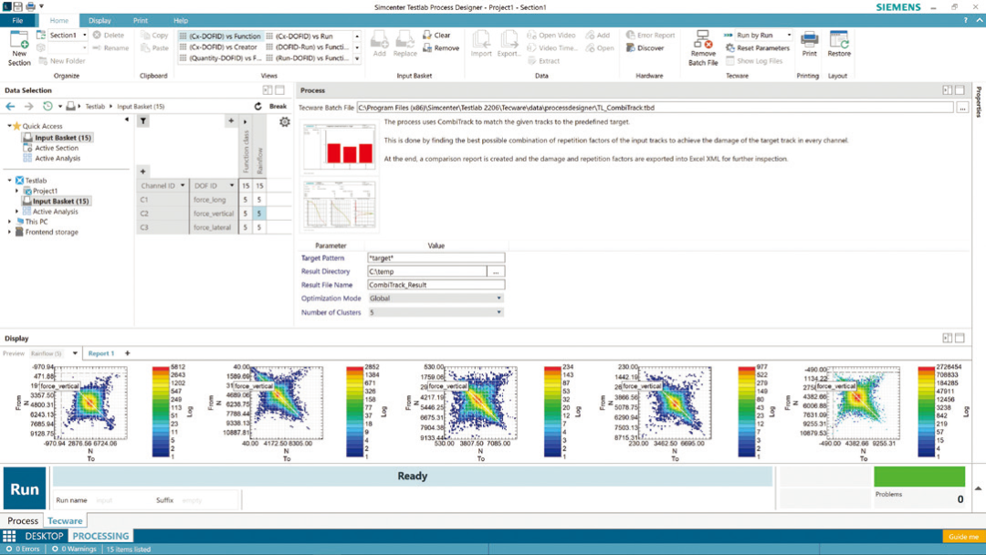Click the Result File Name field
The image size is (986, 555).
tap(435, 285)
